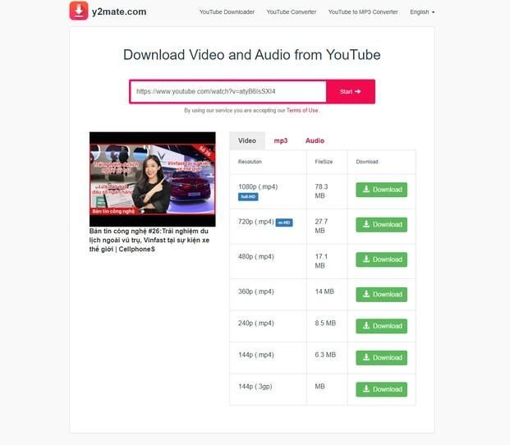Click the video thumbnail image
The height and width of the screenshot is (445, 510).
point(152,179)
